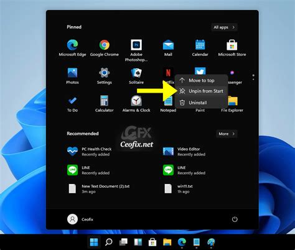Open the Photos app tile
295x250 pixels.
coord(72,76)
